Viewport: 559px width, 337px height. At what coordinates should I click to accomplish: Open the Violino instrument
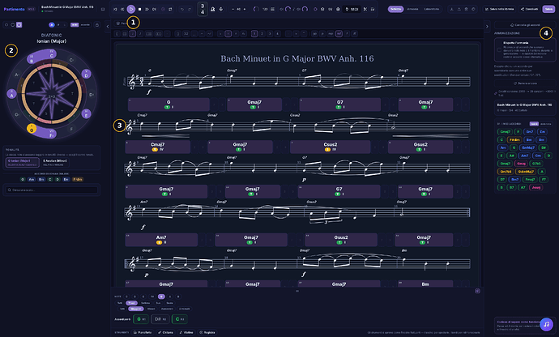coord(186,332)
